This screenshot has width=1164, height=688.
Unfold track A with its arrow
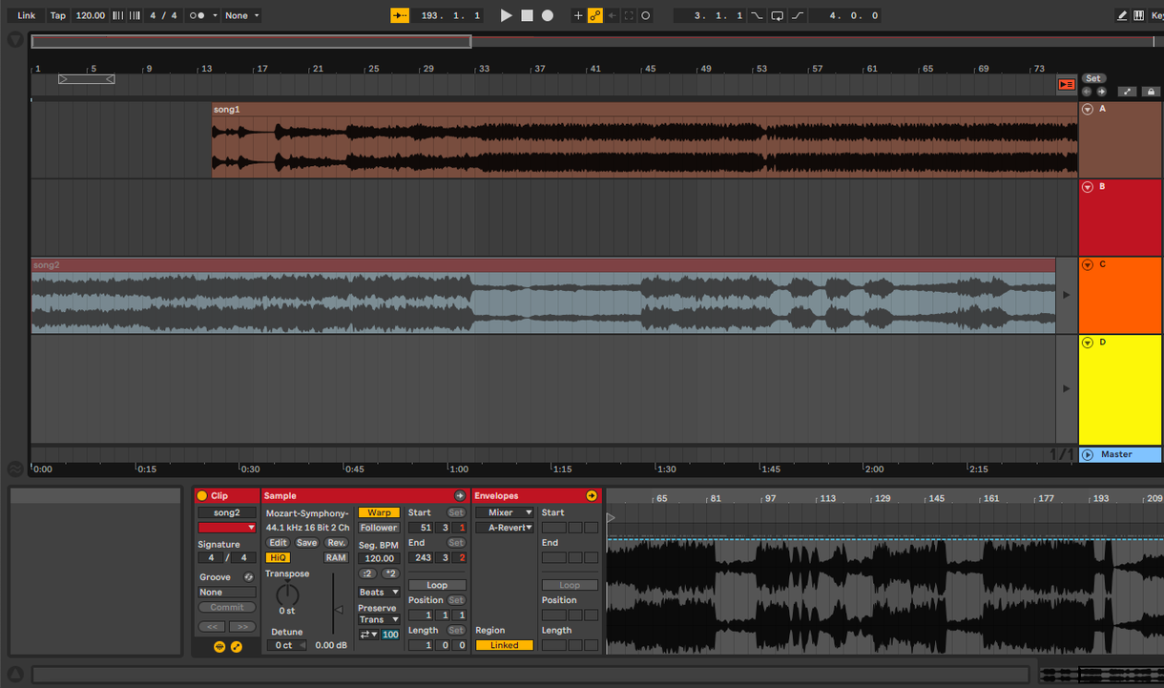tap(1088, 110)
